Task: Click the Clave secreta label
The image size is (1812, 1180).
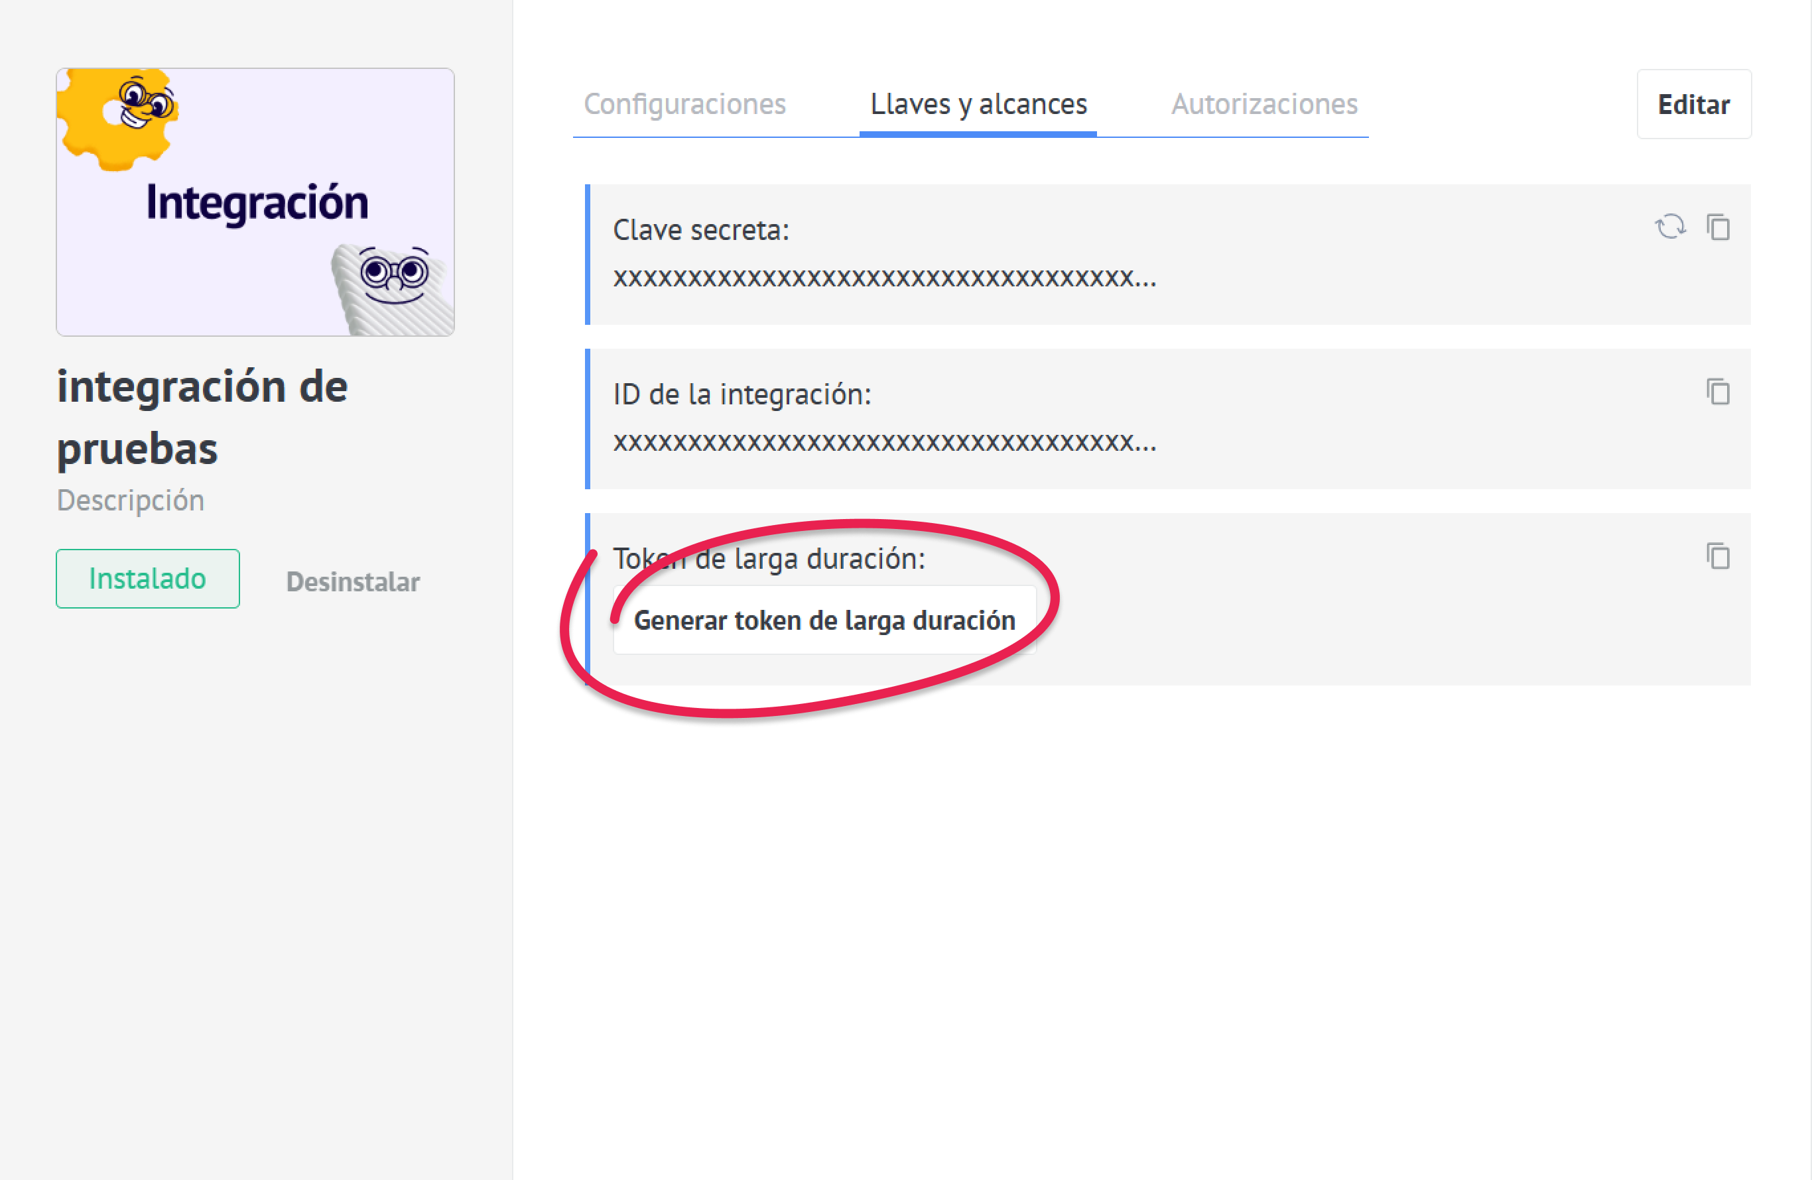Action: [x=701, y=230]
